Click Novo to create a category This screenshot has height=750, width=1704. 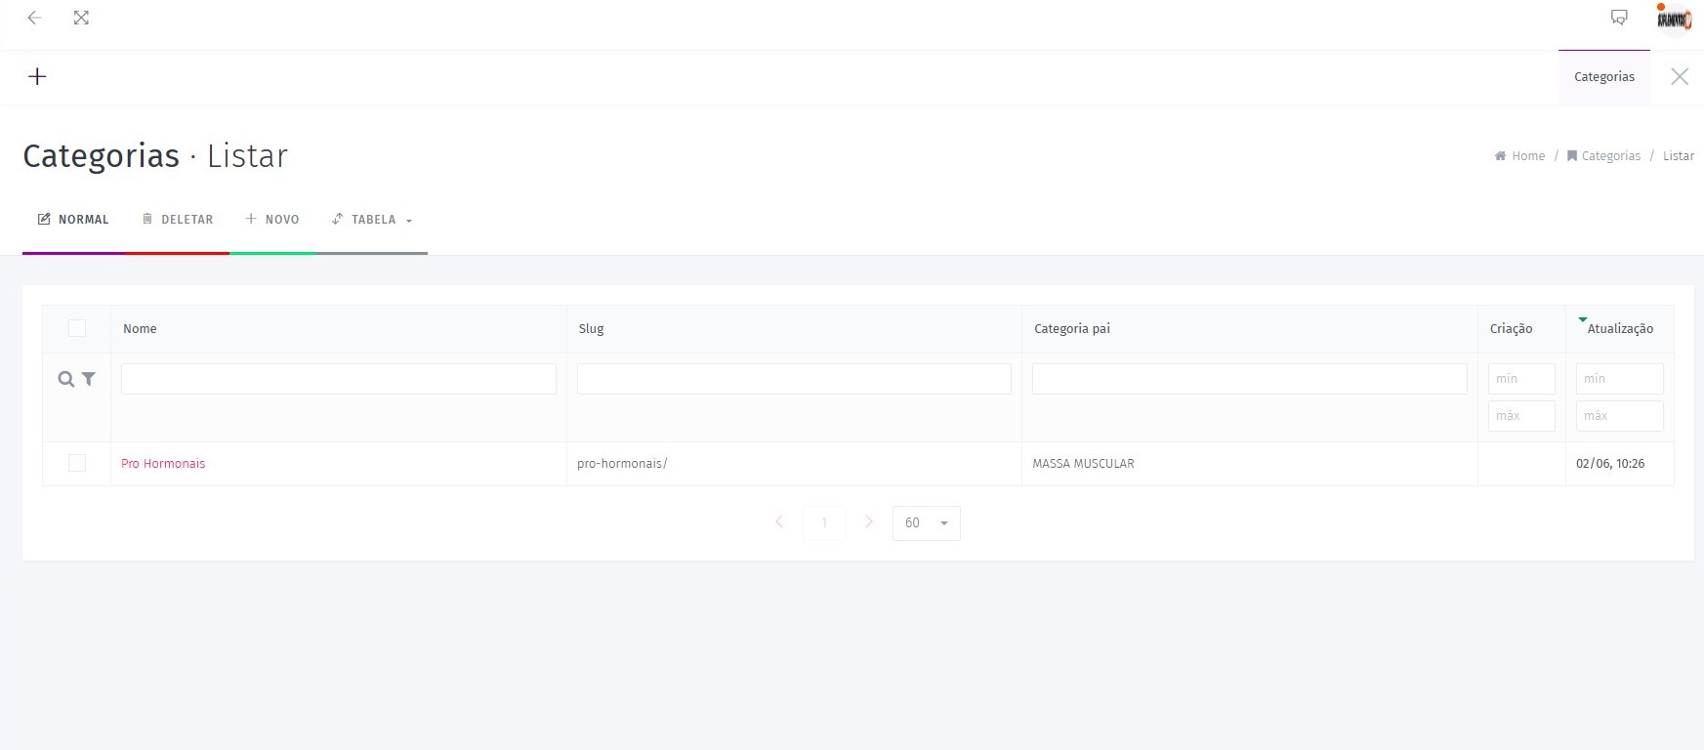272,220
